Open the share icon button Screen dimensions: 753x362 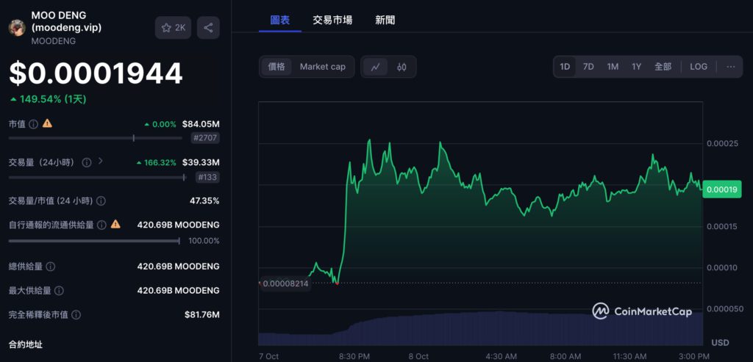(208, 28)
